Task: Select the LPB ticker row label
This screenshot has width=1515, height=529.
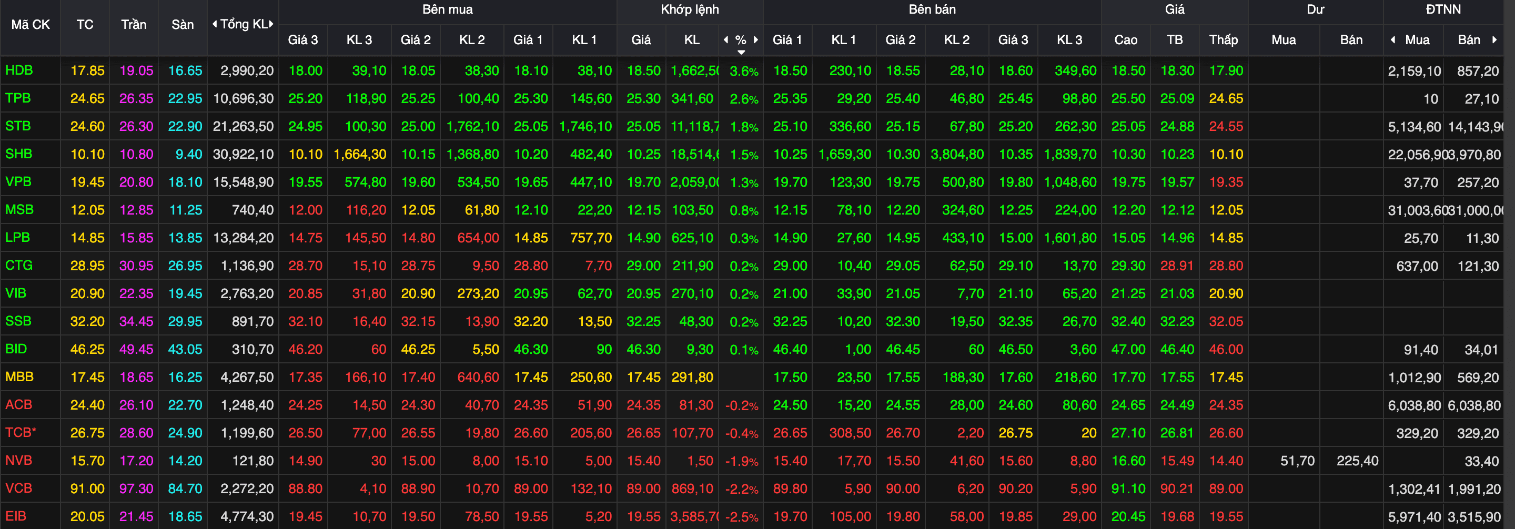Action: pos(17,238)
